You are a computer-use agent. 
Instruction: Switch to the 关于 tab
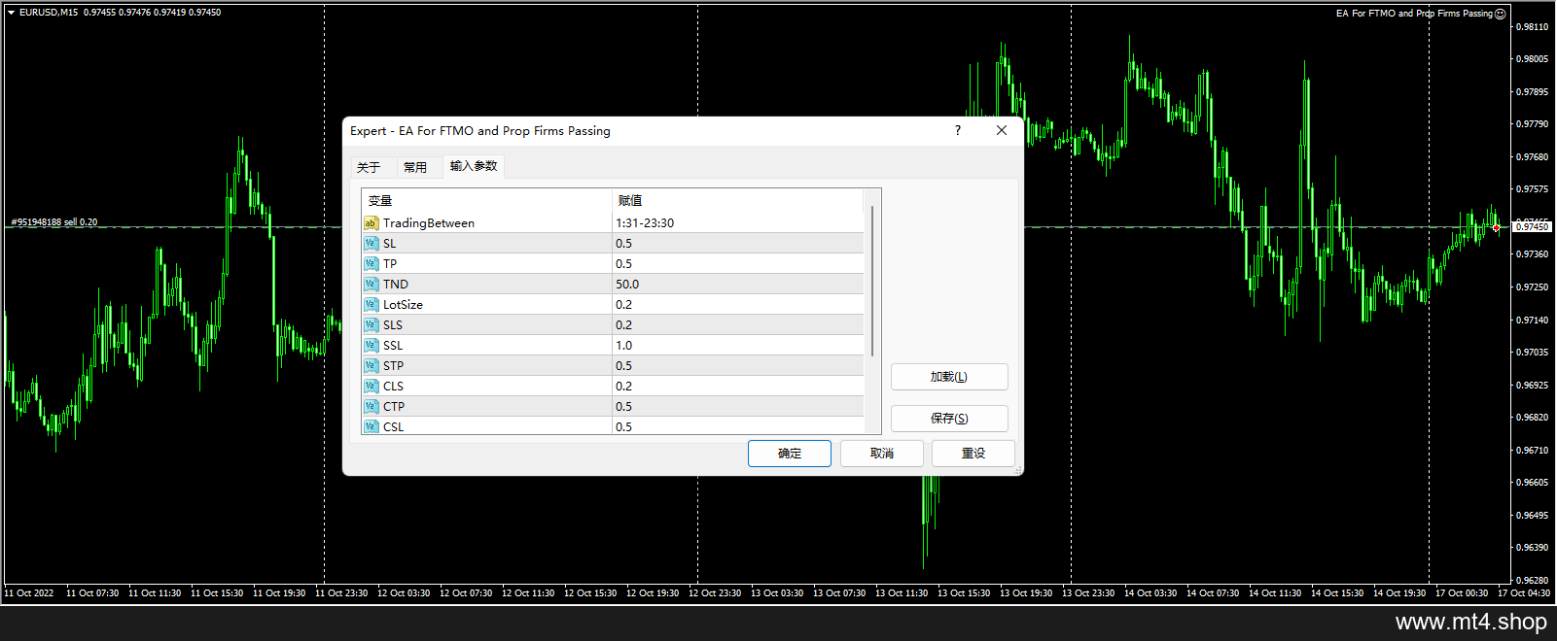coord(369,167)
